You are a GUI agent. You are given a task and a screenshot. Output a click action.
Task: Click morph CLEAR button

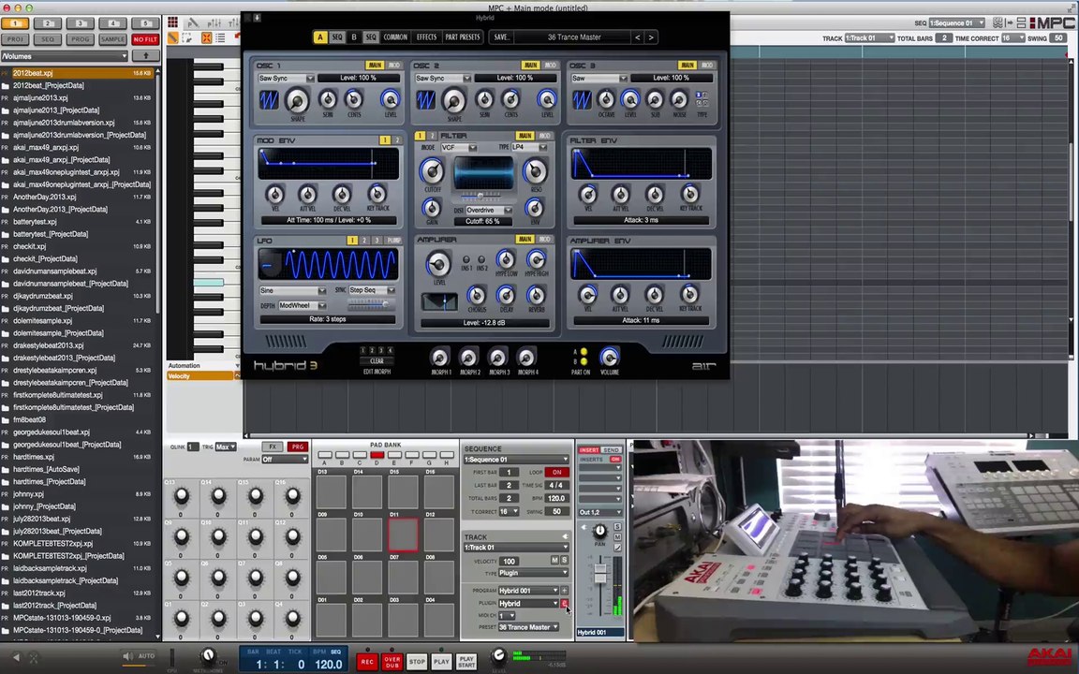tap(377, 360)
